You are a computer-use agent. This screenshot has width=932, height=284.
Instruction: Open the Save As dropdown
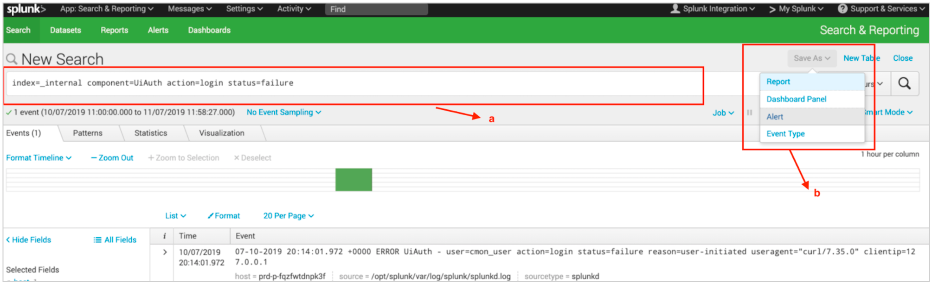(812, 58)
